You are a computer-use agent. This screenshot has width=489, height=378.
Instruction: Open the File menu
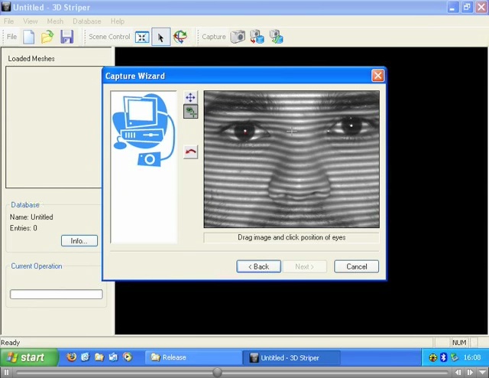(x=8, y=21)
